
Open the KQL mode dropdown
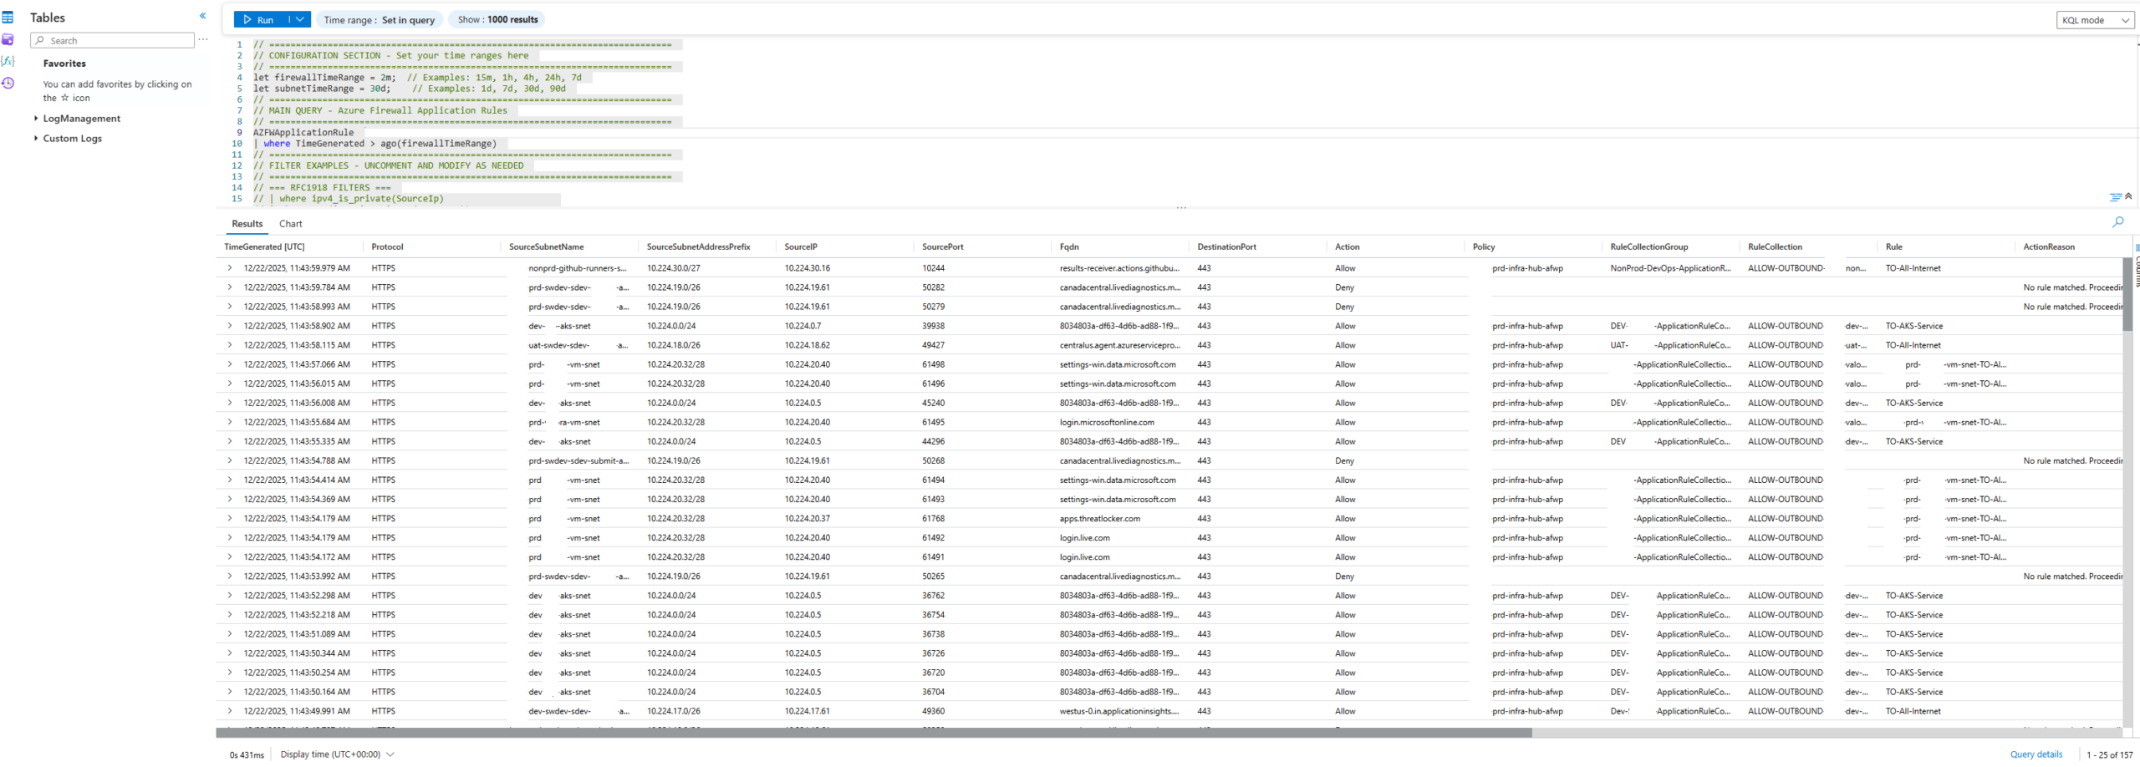[x=2094, y=20]
